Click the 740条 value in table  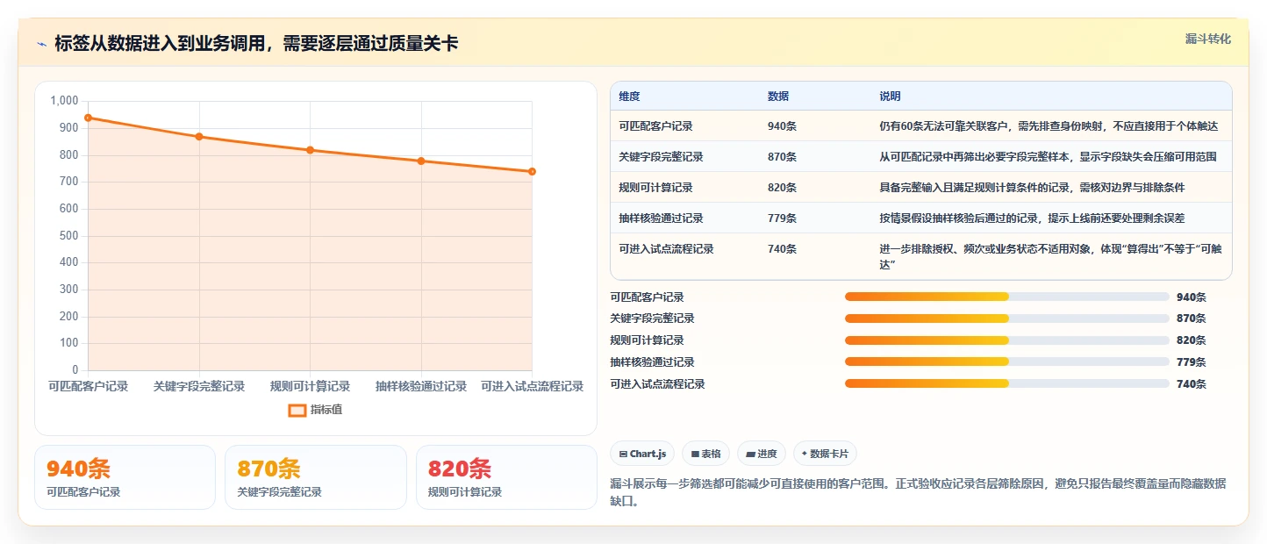[782, 249]
